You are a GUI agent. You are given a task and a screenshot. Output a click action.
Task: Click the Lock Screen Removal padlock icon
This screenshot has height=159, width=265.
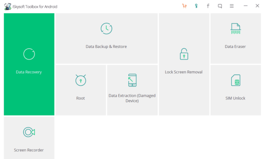point(184,54)
